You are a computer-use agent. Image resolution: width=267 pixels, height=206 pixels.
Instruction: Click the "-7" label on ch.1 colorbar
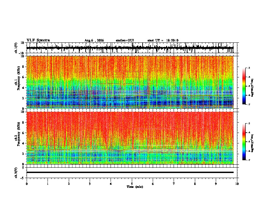pos(249,104)
